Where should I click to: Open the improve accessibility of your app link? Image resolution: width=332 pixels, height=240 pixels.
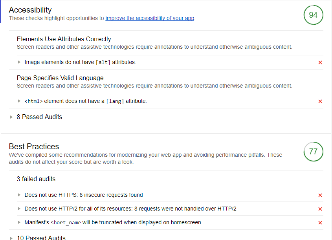(x=150, y=18)
